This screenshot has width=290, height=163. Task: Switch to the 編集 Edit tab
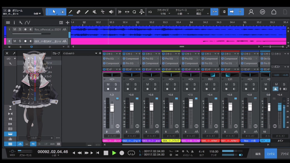(x=258, y=154)
